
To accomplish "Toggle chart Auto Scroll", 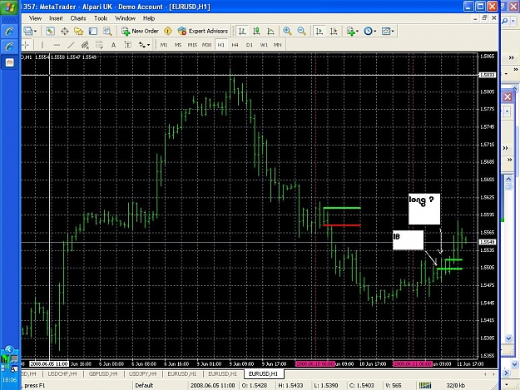I will 319,31.
